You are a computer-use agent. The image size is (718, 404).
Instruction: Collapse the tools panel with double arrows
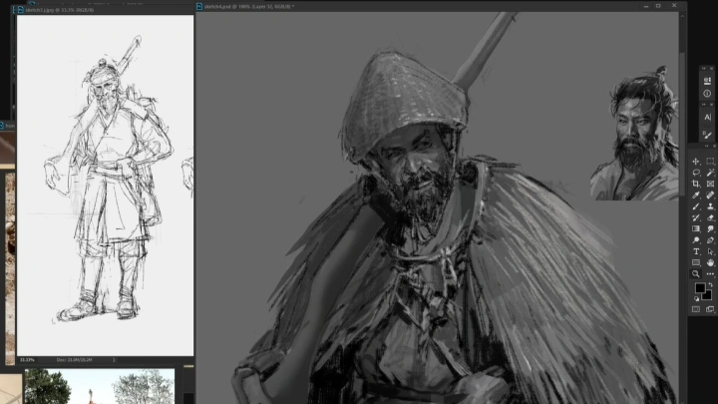(707, 146)
